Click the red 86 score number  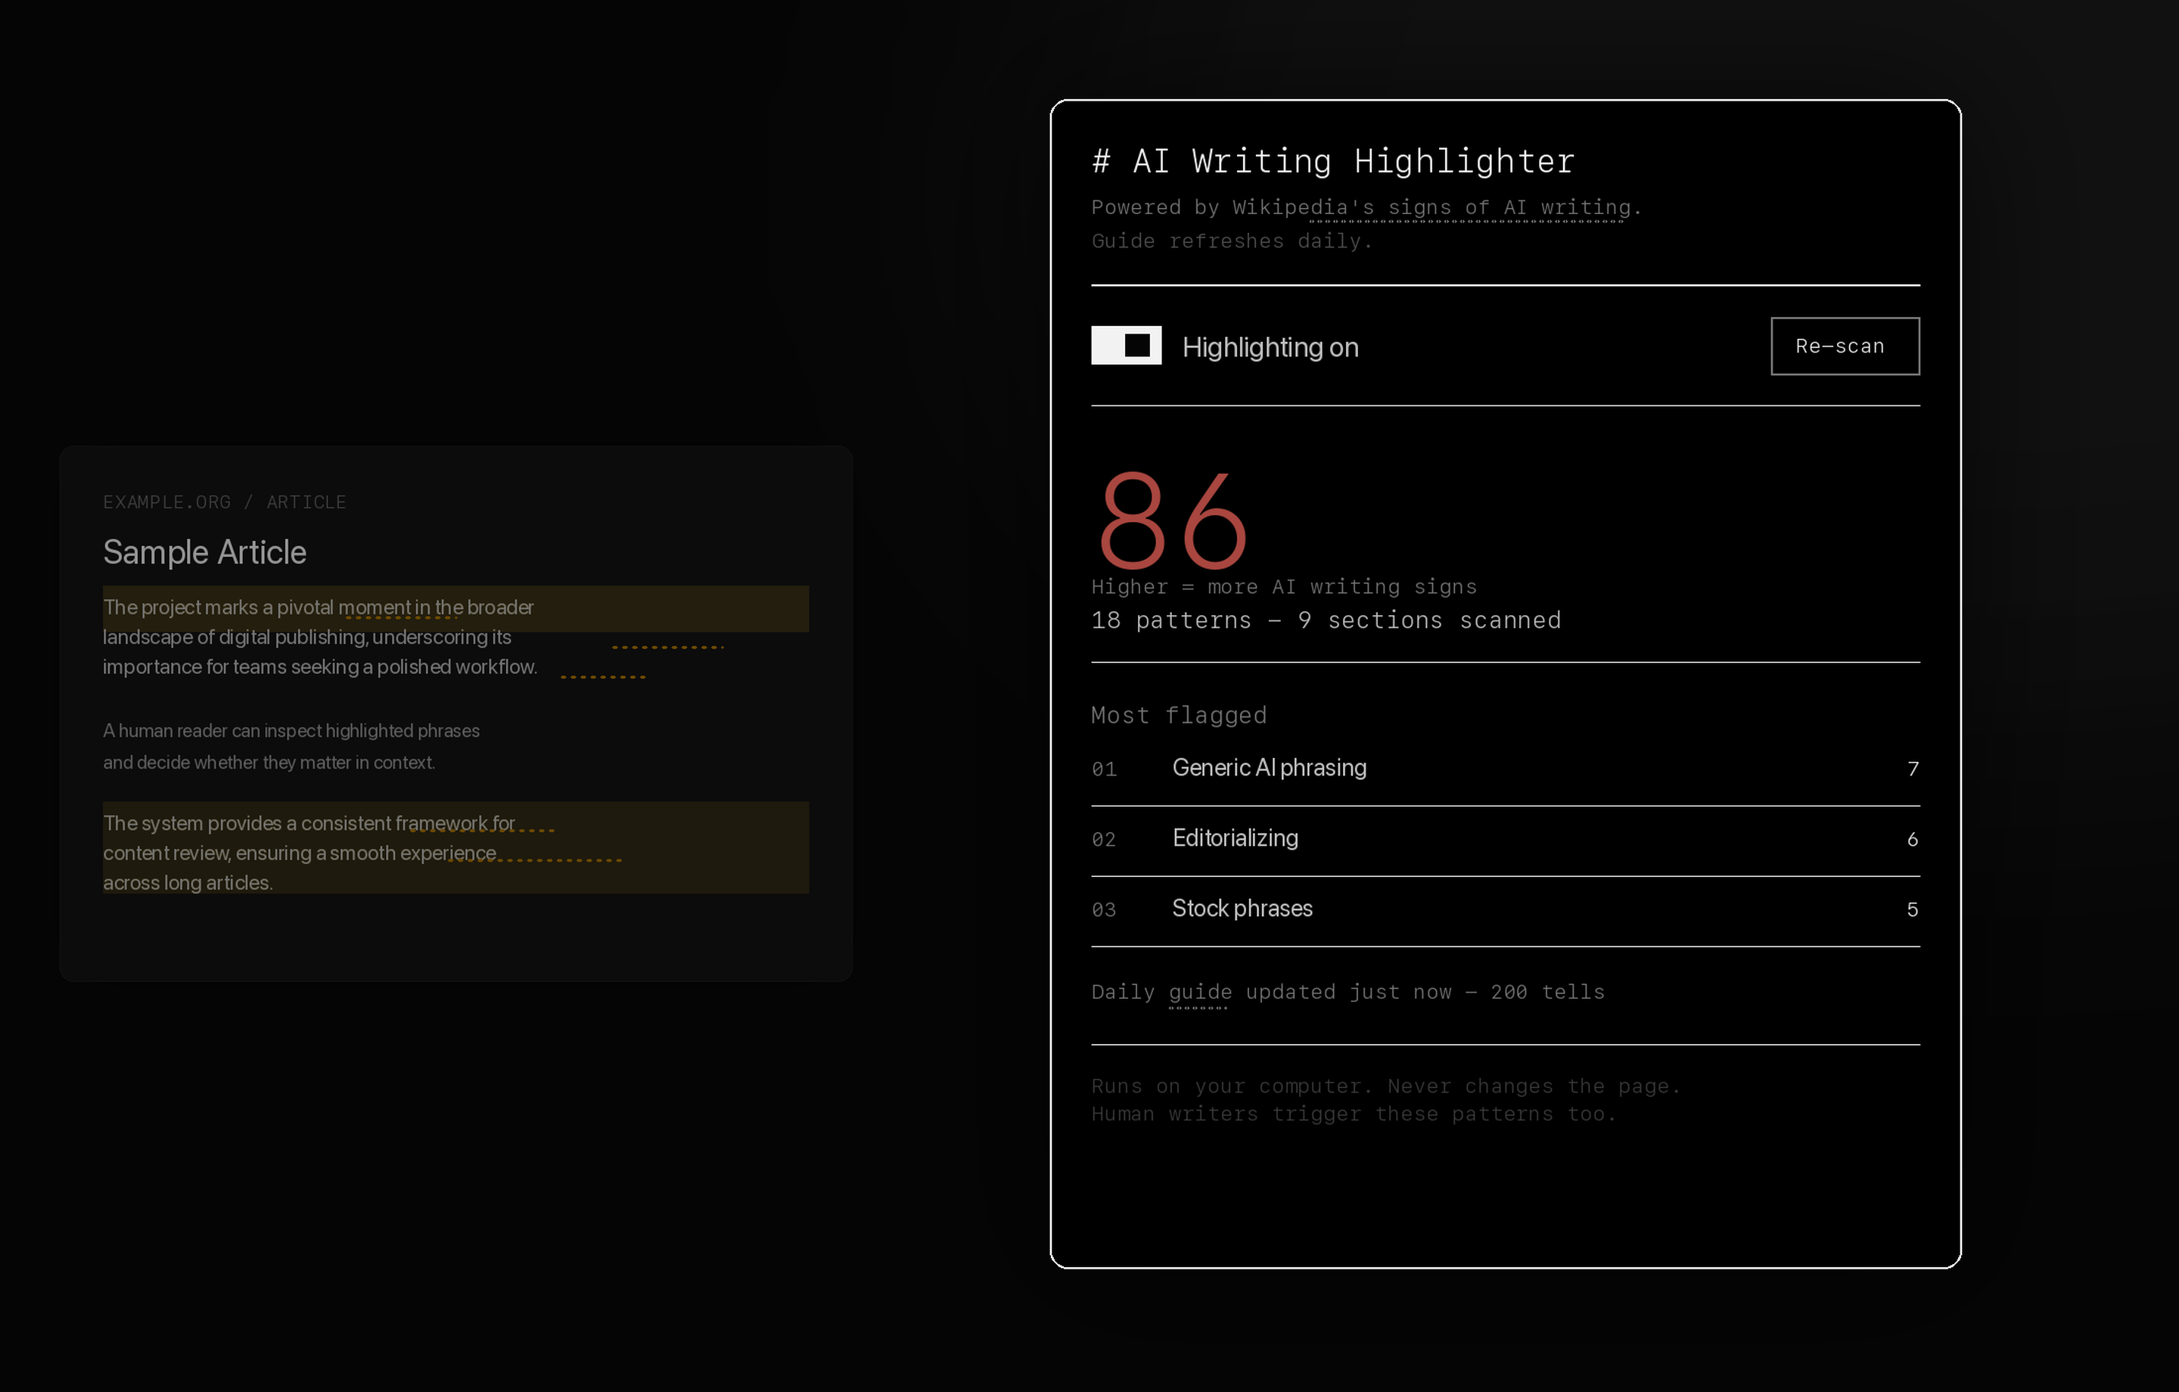point(1173,520)
